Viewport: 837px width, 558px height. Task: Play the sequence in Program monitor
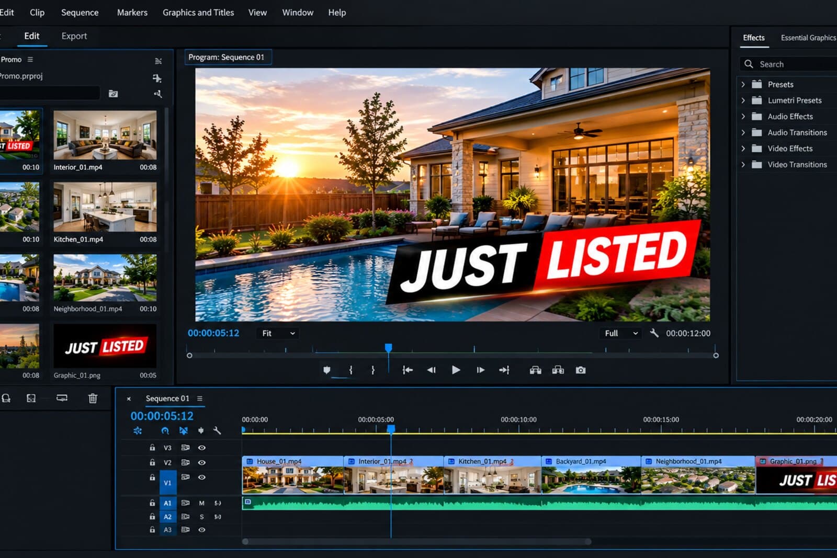456,370
